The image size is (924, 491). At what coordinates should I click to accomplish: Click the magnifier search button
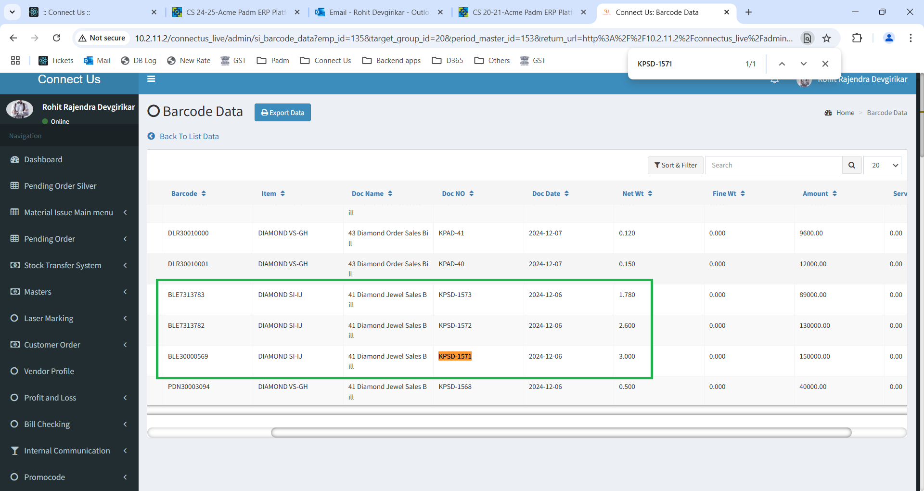tap(852, 165)
